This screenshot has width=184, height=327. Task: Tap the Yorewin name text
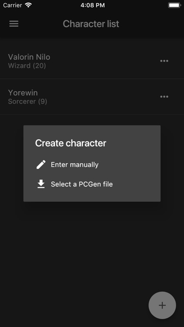coord(23,93)
